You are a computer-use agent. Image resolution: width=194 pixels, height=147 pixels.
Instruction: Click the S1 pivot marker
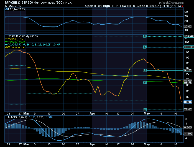pos(144,83)
